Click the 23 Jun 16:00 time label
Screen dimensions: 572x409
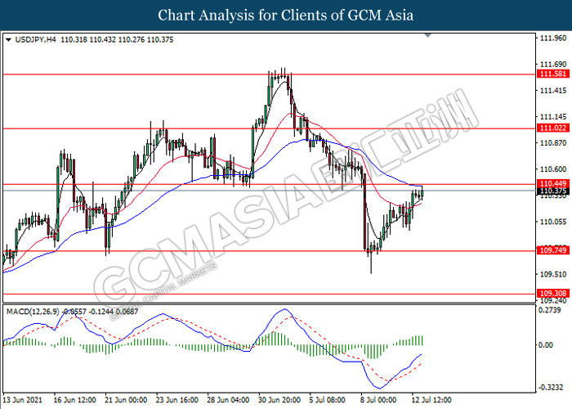click(x=177, y=400)
